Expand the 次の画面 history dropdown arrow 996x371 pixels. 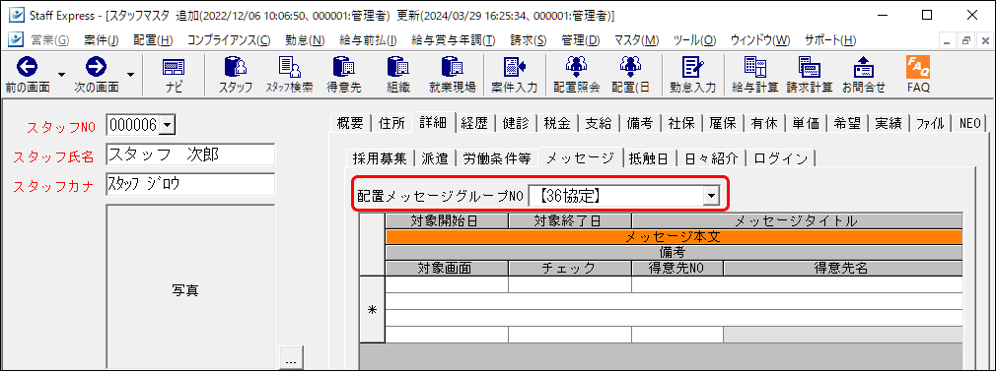pyautogui.click(x=130, y=74)
